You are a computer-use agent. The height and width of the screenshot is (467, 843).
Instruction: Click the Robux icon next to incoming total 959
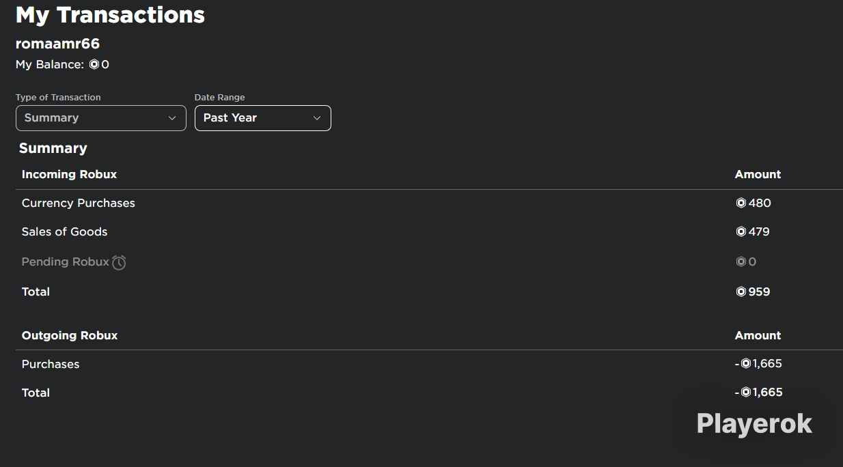[741, 292]
